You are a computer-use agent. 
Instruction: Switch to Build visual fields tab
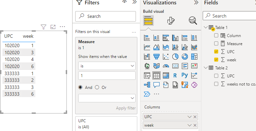(x=148, y=21)
